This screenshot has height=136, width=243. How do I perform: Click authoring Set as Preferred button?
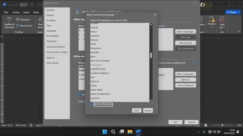[x=186, y=85]
